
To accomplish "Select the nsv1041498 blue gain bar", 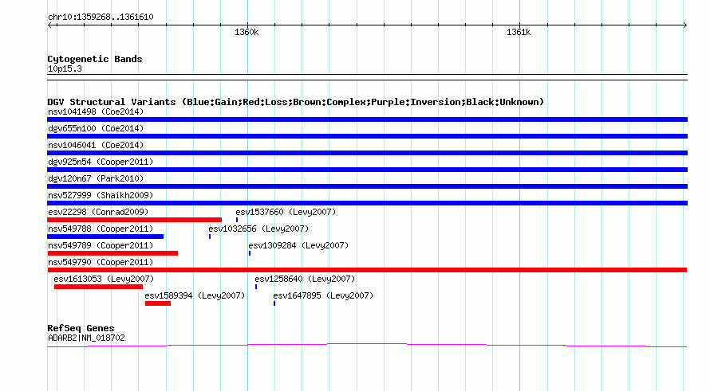I will 367,119.
